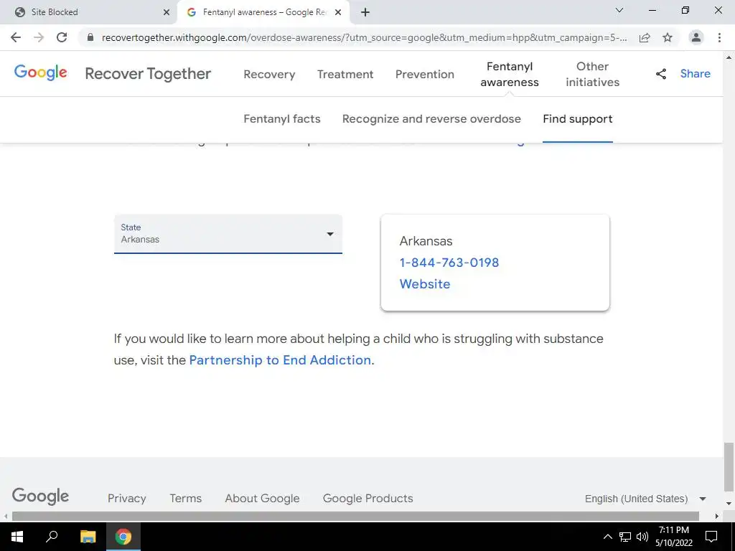
Task: Open Partnership to End Addiction link
Action: (x=280, y=360)
